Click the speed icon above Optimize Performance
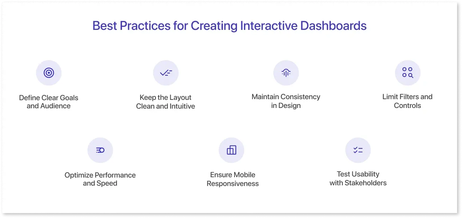The height and width of the screenshot is (218, 462). pyautogui.click(x=100, y=150)
